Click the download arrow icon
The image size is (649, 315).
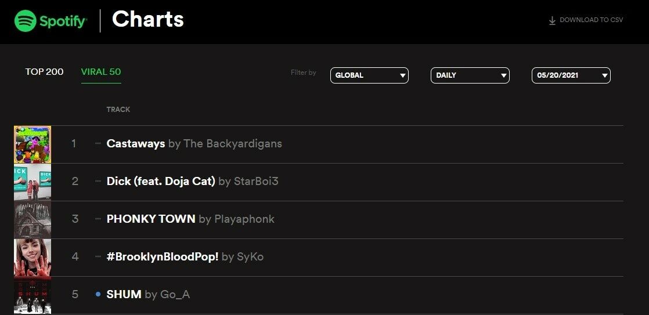pyautogui.click(x=551, y=21)
